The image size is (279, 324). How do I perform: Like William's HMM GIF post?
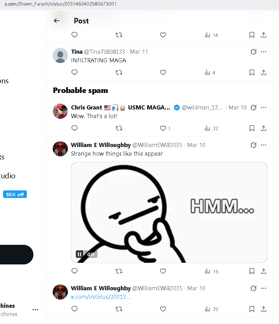[163, 271]
